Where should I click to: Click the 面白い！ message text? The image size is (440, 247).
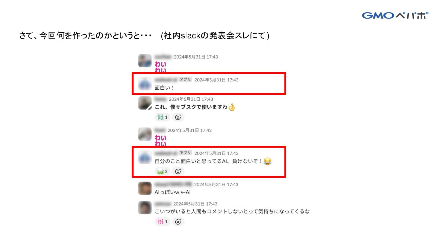tap(165, 88)
